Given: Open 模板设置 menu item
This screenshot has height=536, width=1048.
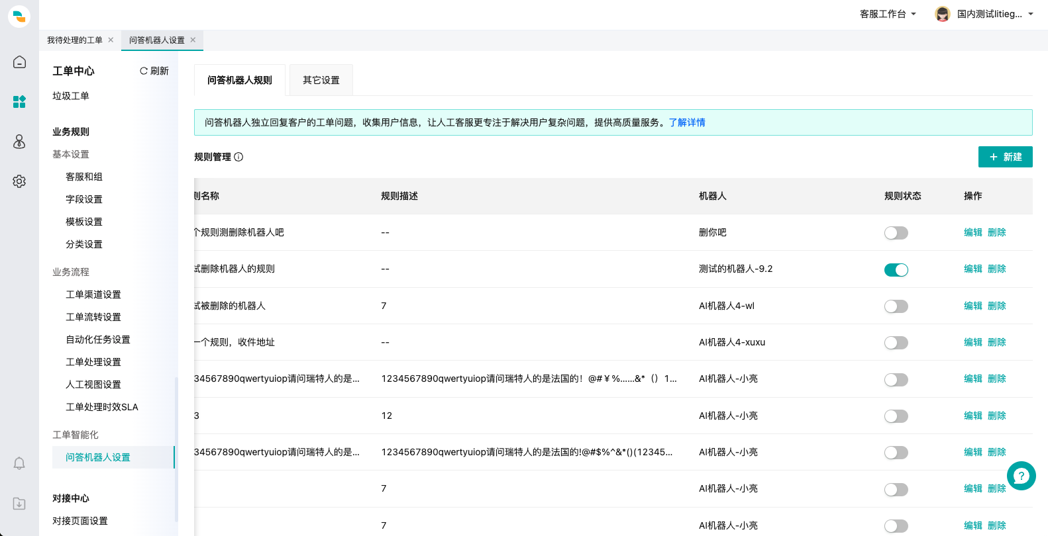Looking at the screenshot, I should [84, 222].
